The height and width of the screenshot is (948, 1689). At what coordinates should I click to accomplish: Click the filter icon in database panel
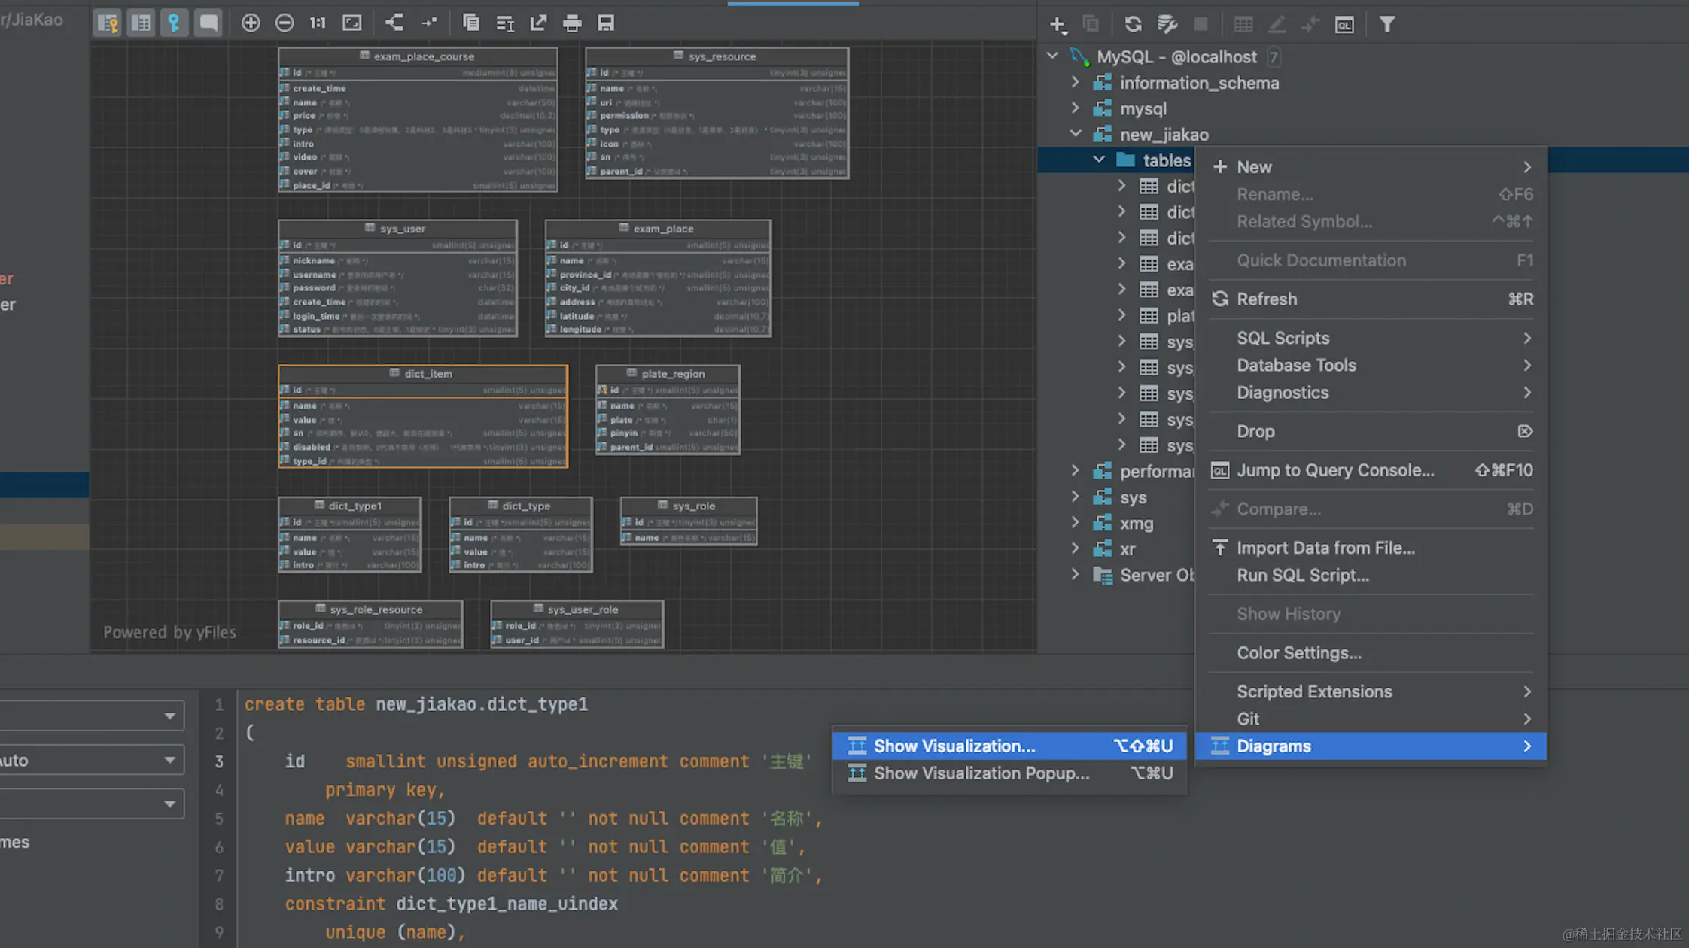(x=1386, y=25)
